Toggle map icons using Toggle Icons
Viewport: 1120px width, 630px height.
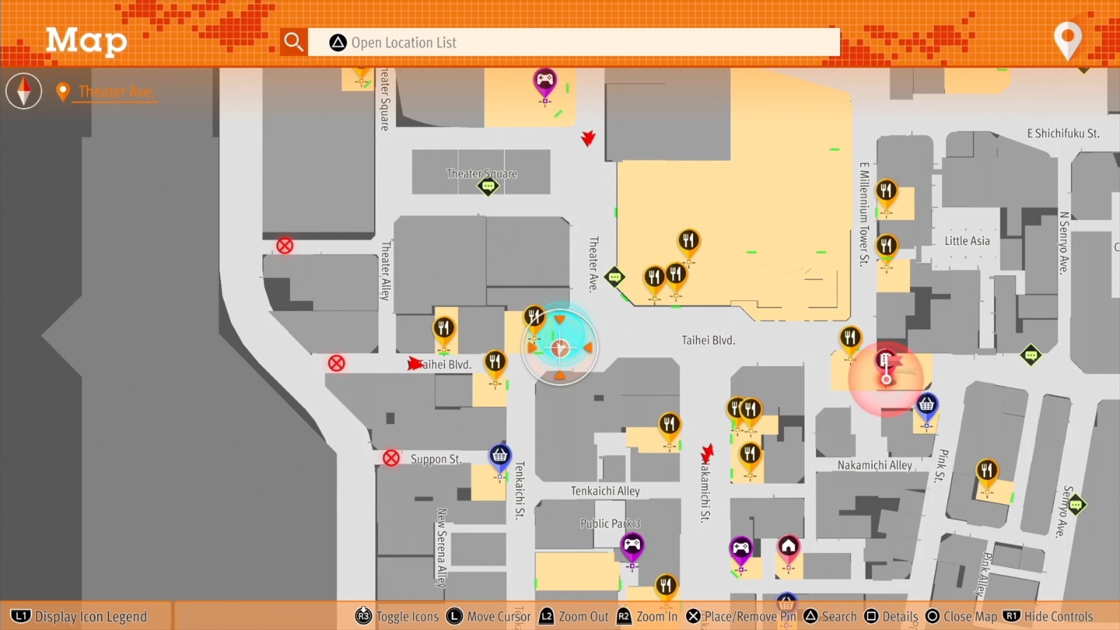397,617
